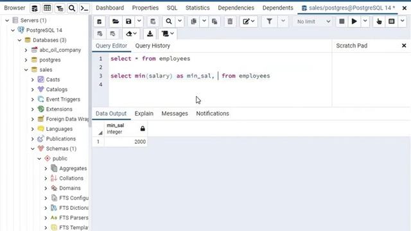Image resolution: width=411 pixels, height=231 pixels.
Task: Collapse the Databases (3) node
Action: point(19,40)
